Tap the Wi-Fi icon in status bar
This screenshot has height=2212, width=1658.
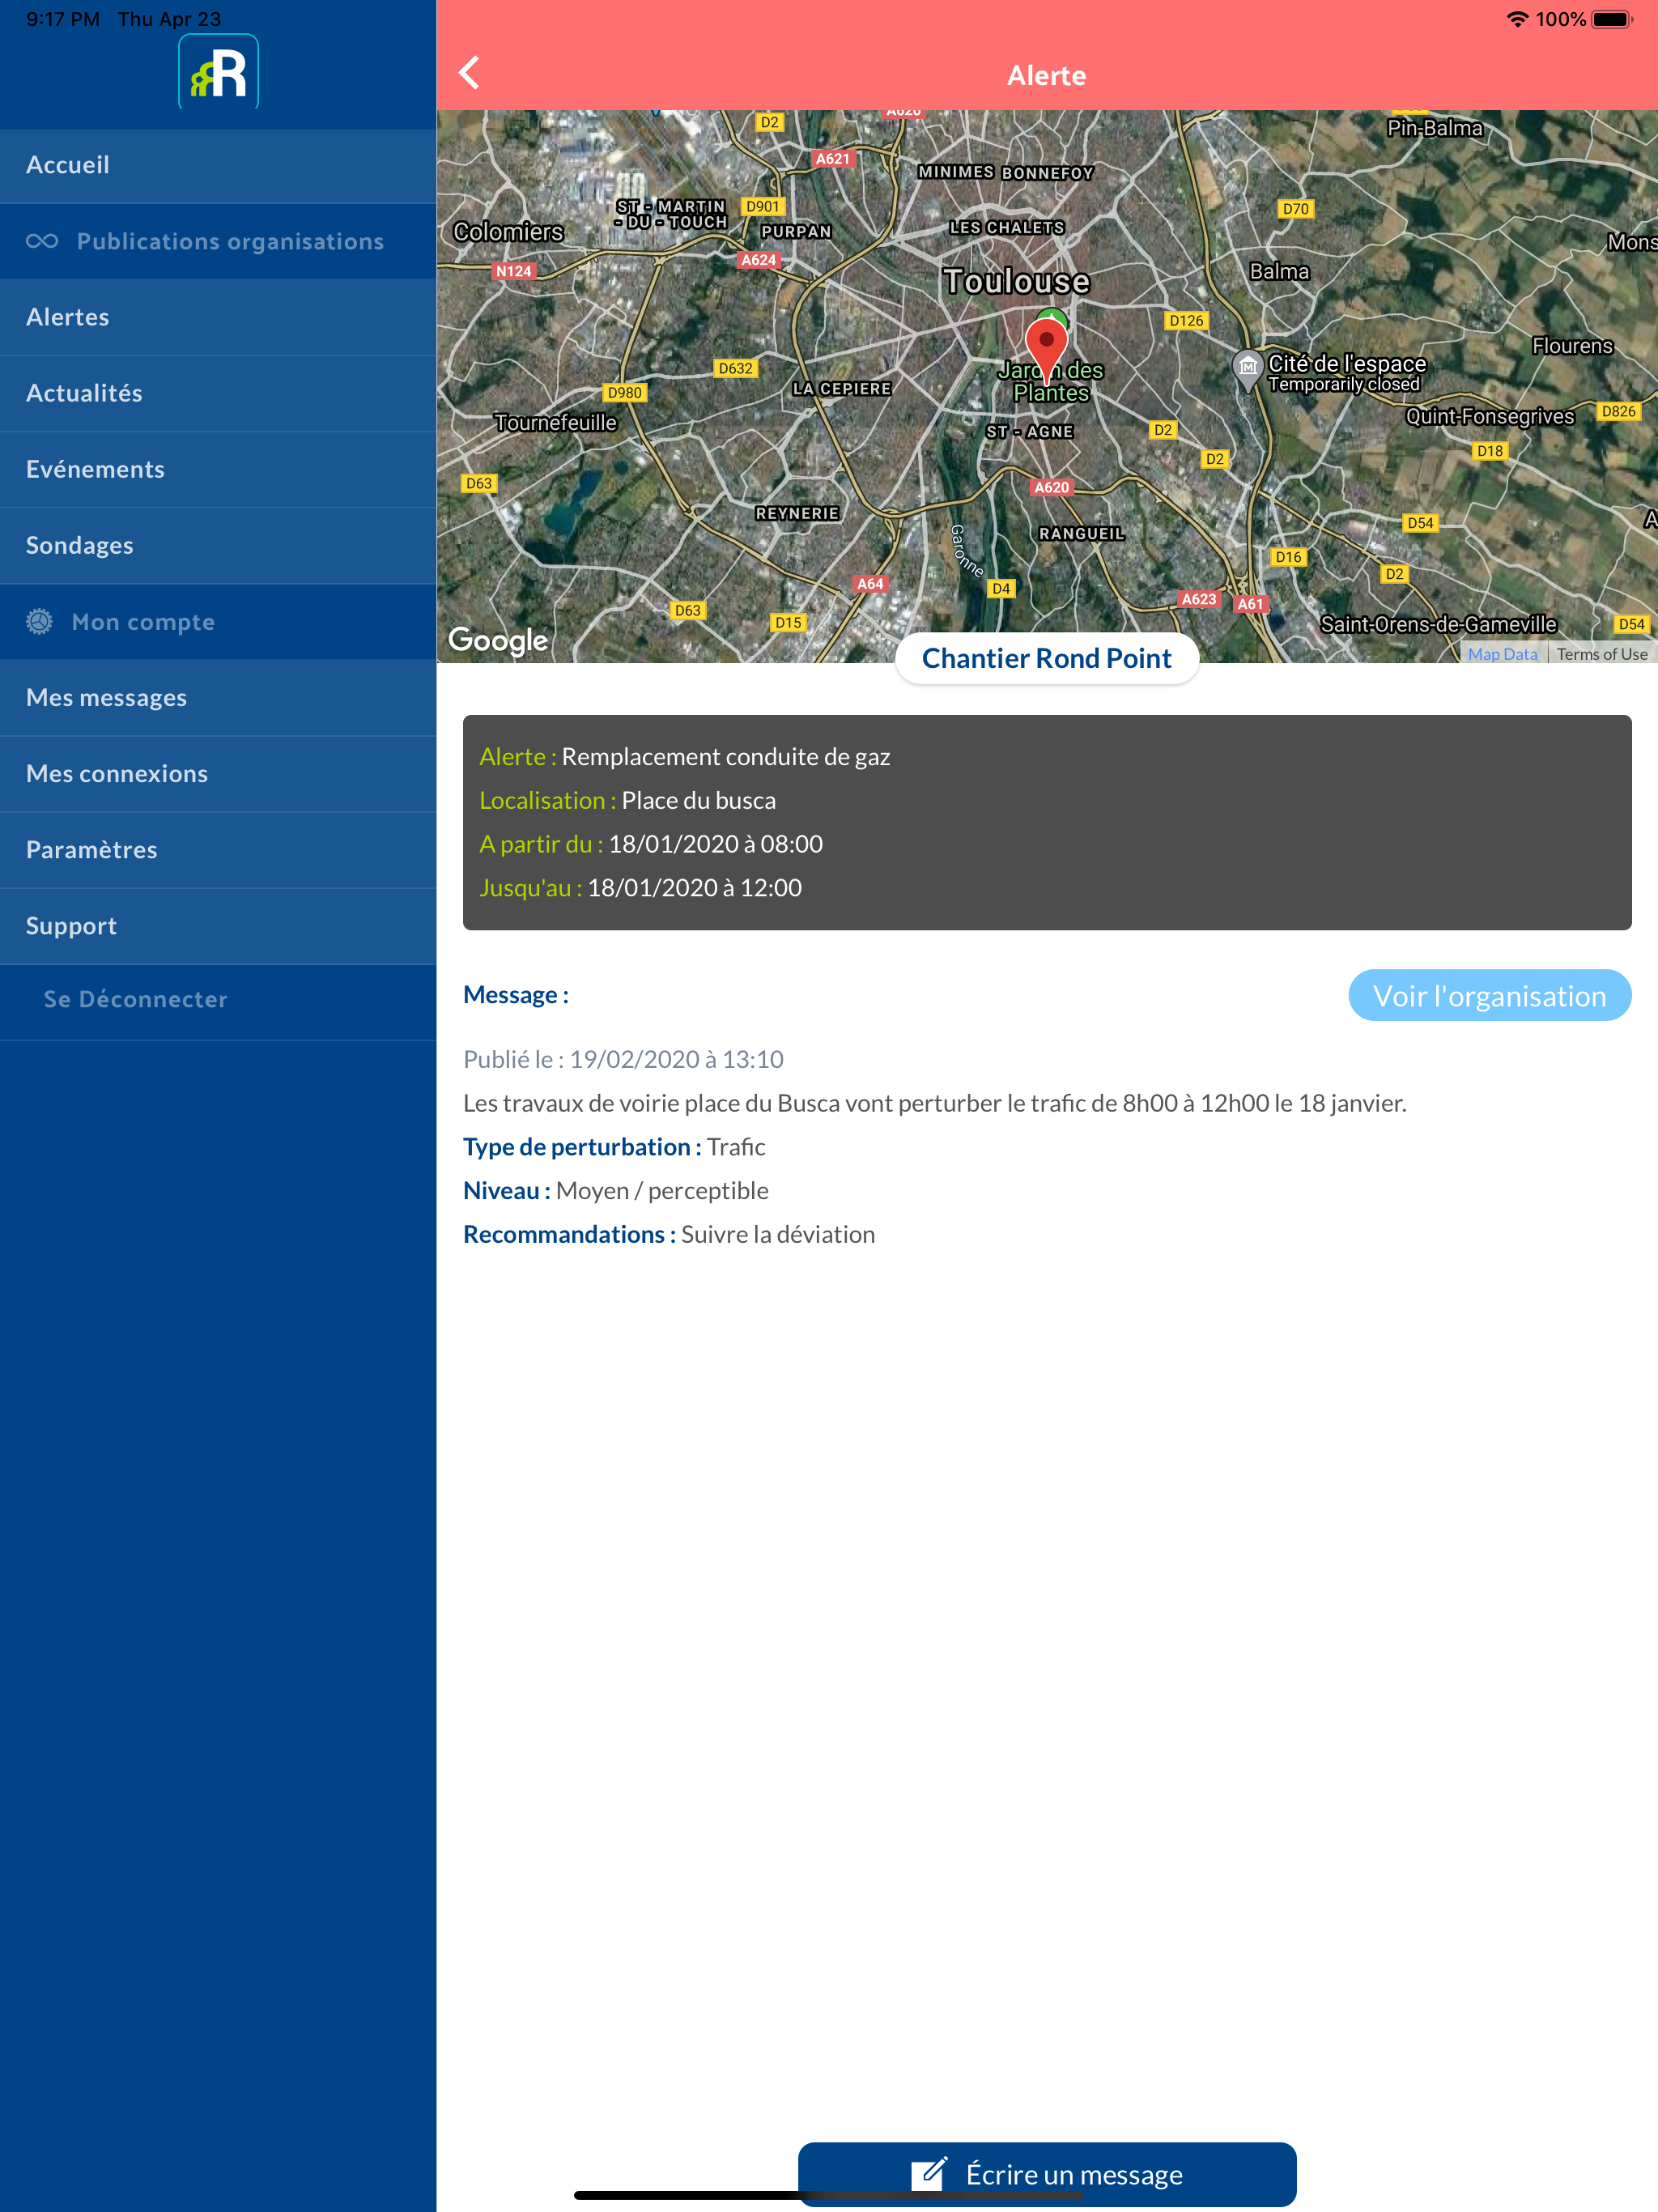point(1517,19)
